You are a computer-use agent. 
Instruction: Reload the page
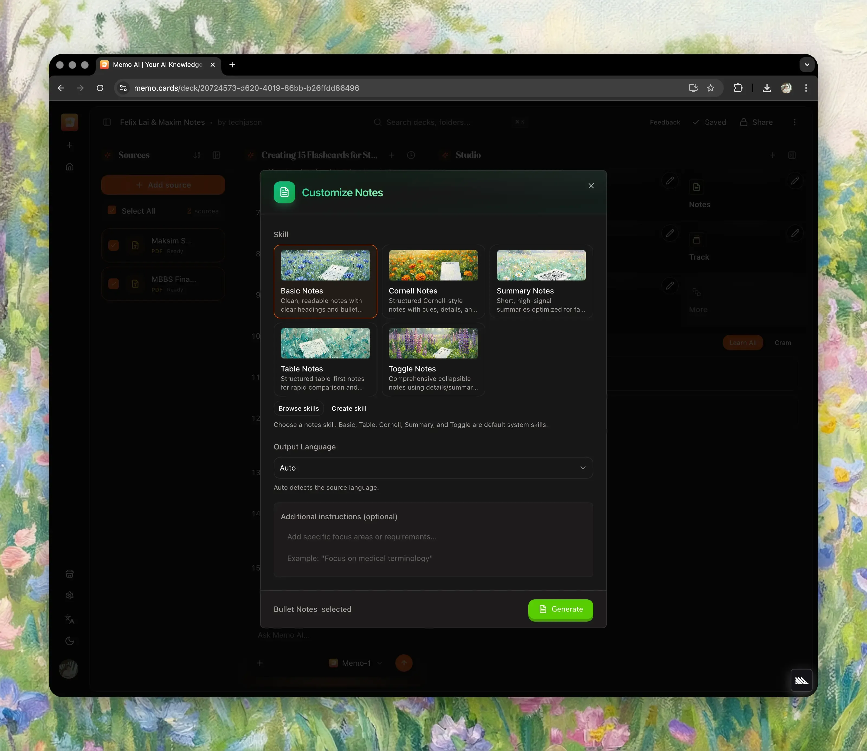click(100, 88)
